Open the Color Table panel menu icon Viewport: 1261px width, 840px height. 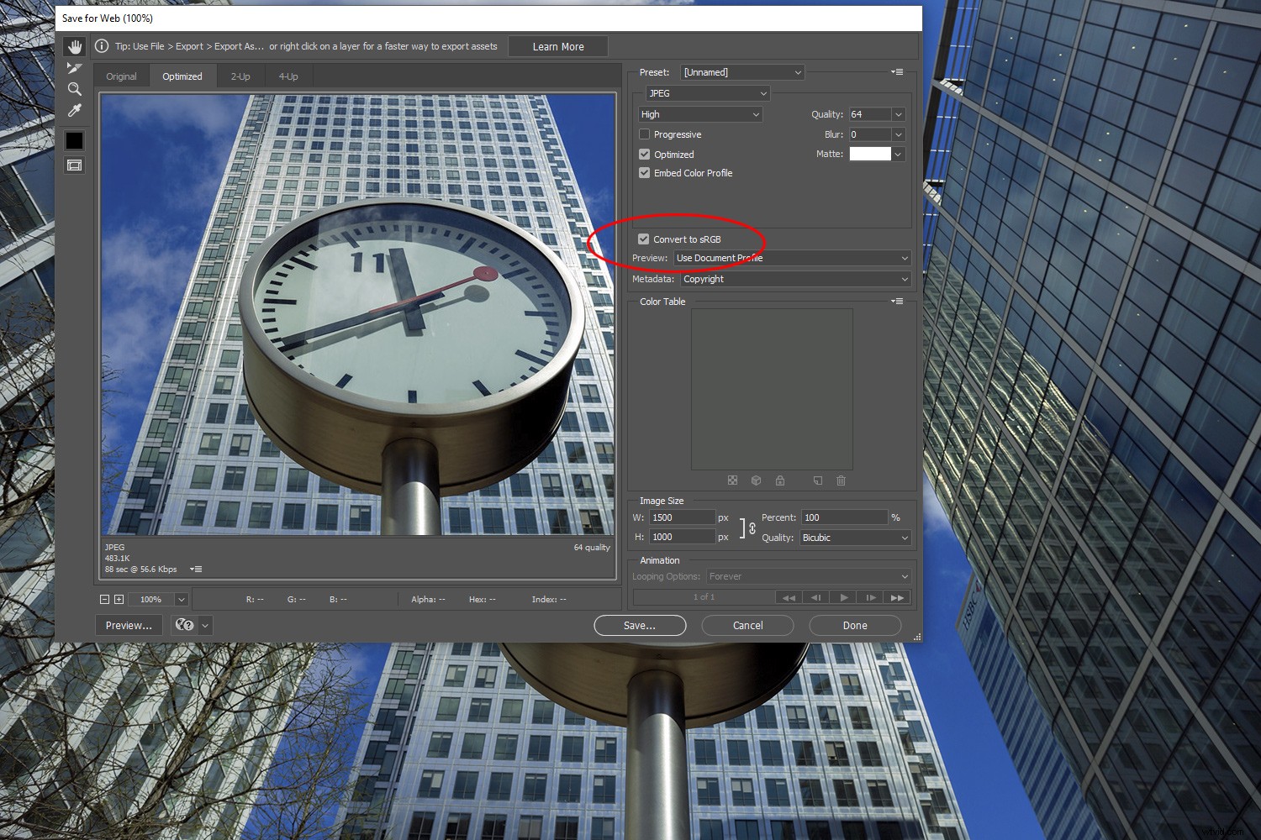tap(897, 301)
